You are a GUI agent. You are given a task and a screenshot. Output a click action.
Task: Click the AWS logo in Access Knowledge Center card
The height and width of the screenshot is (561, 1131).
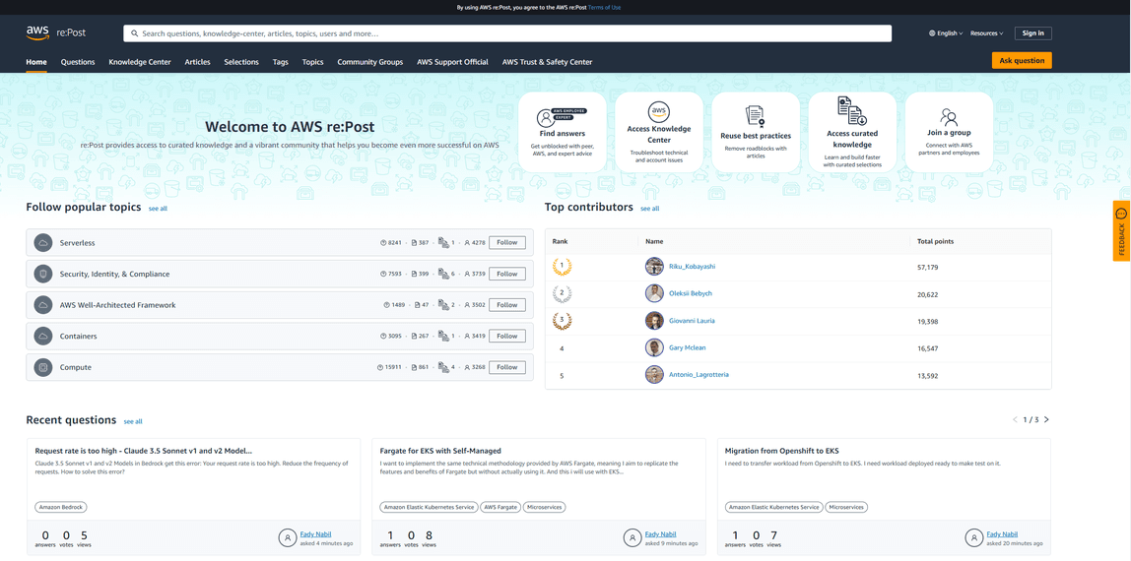658,111
